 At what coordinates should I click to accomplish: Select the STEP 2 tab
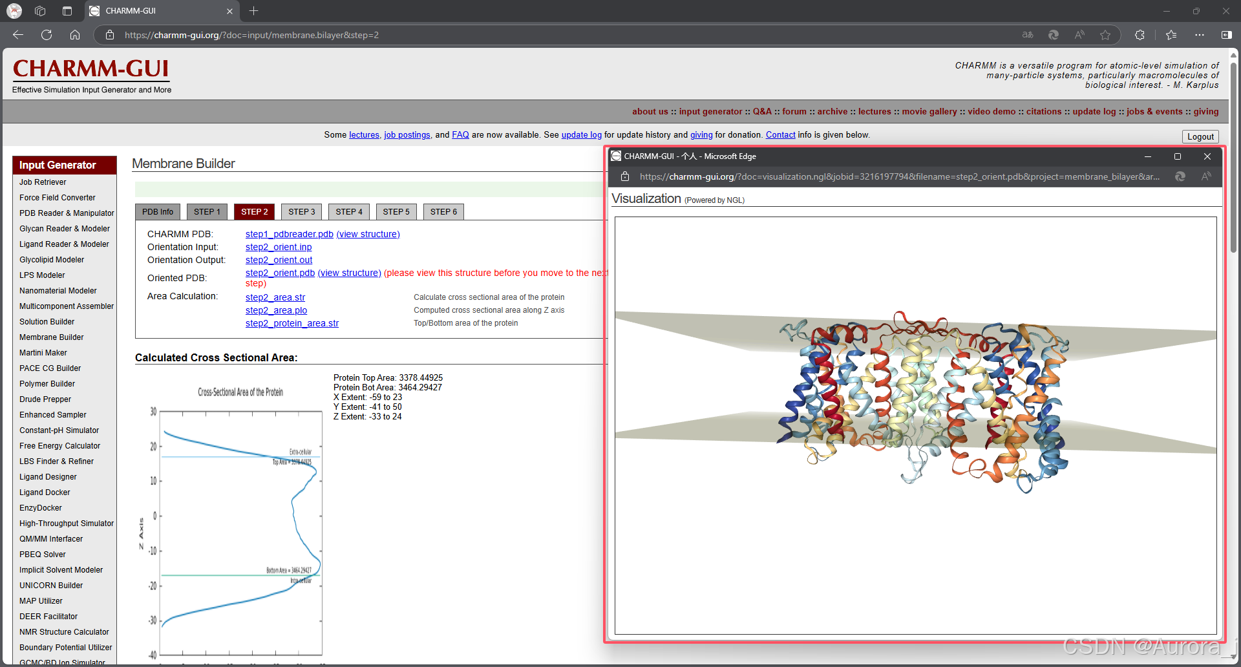pyautogui.click(x=255, y=212)
